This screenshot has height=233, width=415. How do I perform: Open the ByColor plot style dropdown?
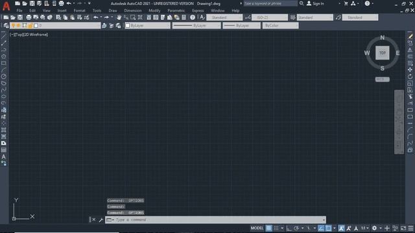click(280, 25)
